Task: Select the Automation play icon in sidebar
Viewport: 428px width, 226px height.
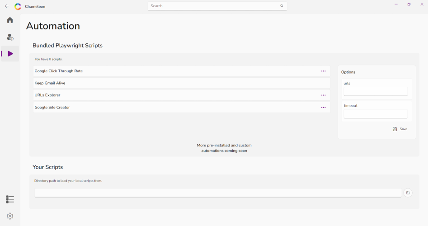Action: coord(10,53)
